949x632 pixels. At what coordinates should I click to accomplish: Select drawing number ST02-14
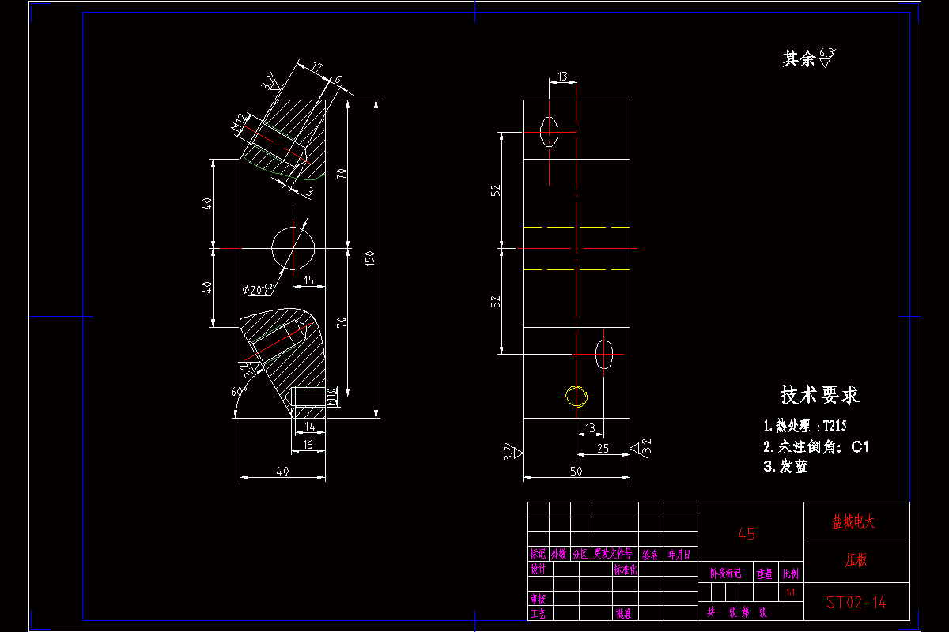point(856,603)
